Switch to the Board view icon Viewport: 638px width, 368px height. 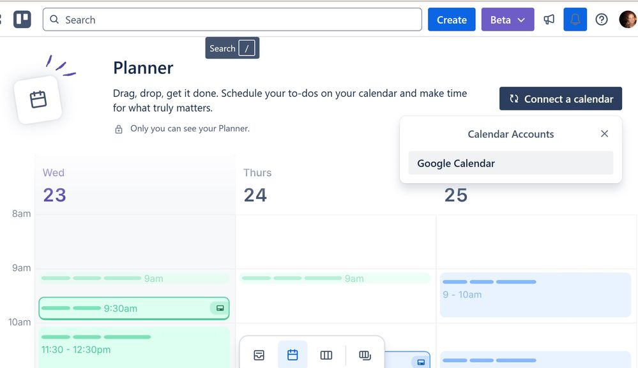(326, 355)
